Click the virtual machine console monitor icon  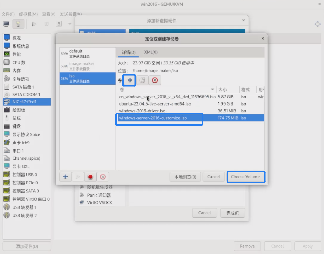pos(6,24)
